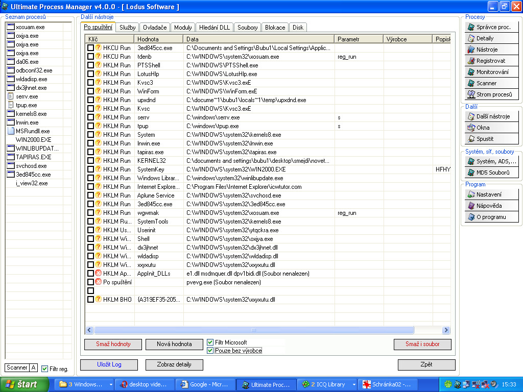Image resolution: width=523 pixels, height=392 pixels.
Task: Sort by the Data column header
Action: 258,39
